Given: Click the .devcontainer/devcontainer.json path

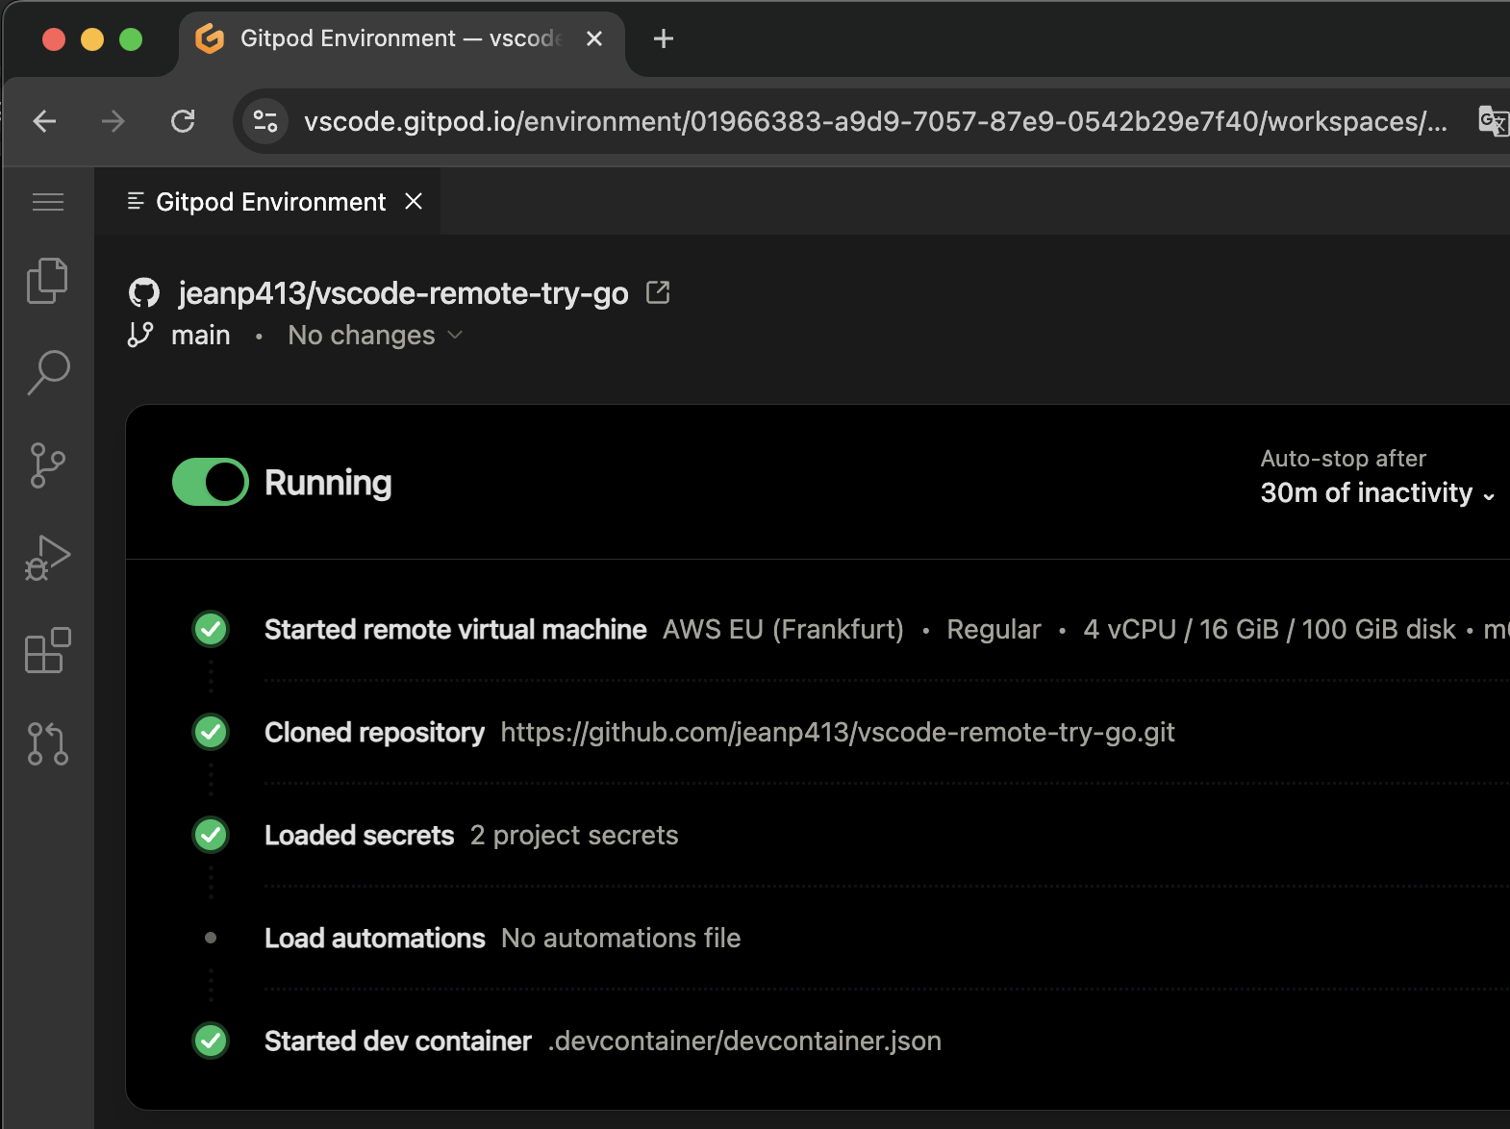Looking at the screenshot, I should pyautogui.click(x=744, y=1041).
